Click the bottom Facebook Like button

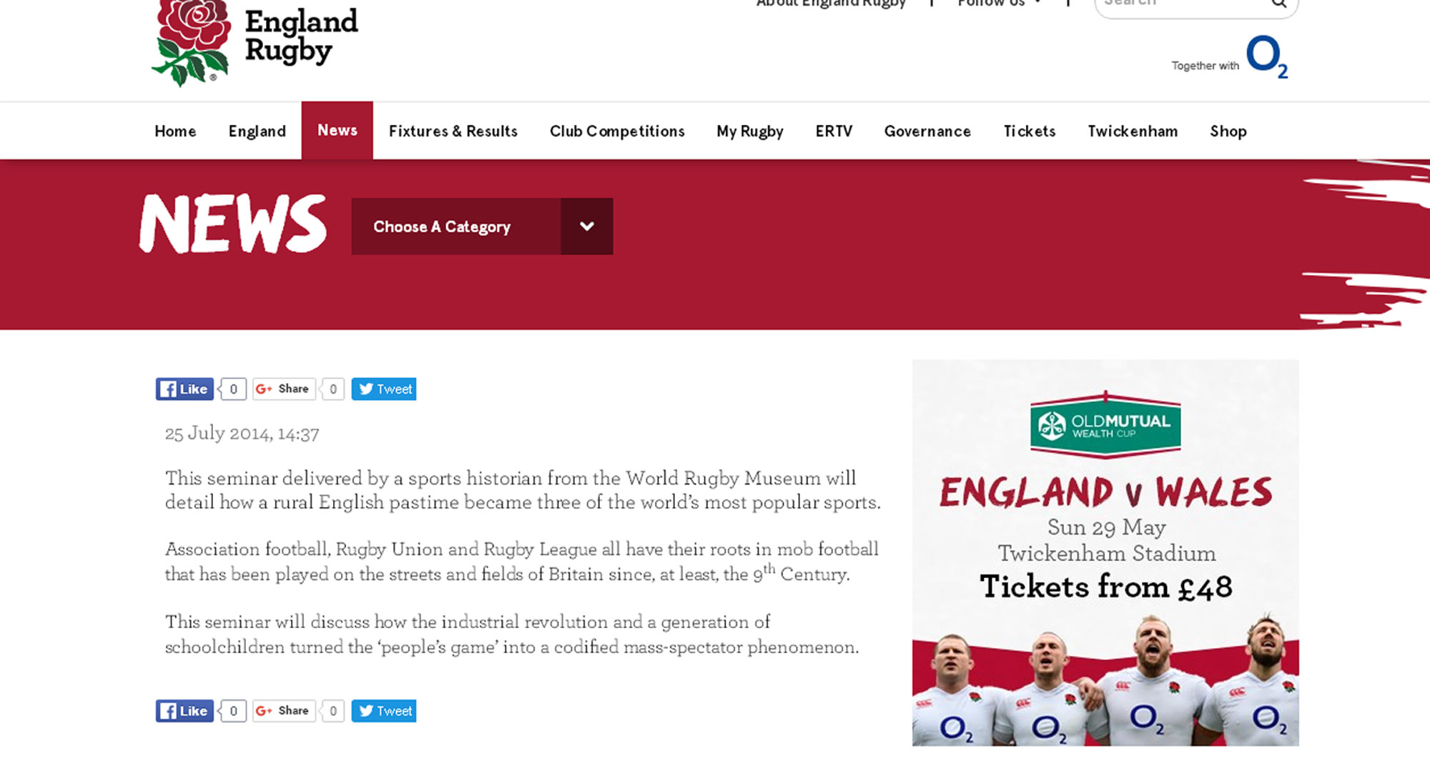tap(184, 710)
